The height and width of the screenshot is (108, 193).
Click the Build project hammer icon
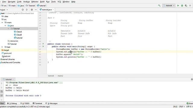click(x=159, y=5)
